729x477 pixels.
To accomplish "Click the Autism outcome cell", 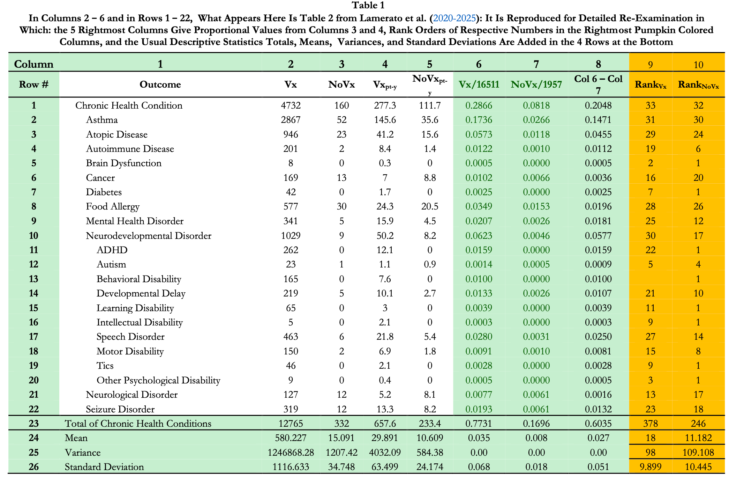I will pyautogui.click(x=111, y=264).
